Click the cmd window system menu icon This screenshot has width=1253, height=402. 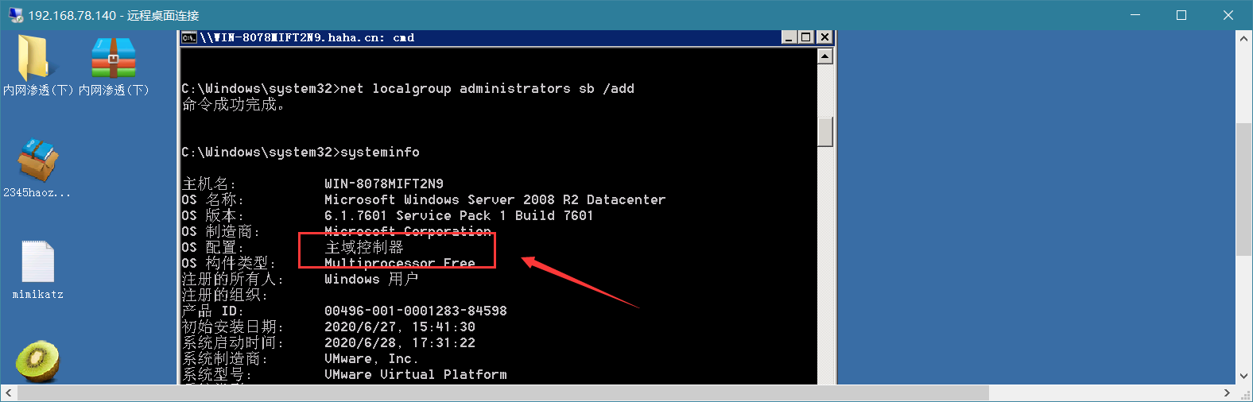(x=188, y=37)
